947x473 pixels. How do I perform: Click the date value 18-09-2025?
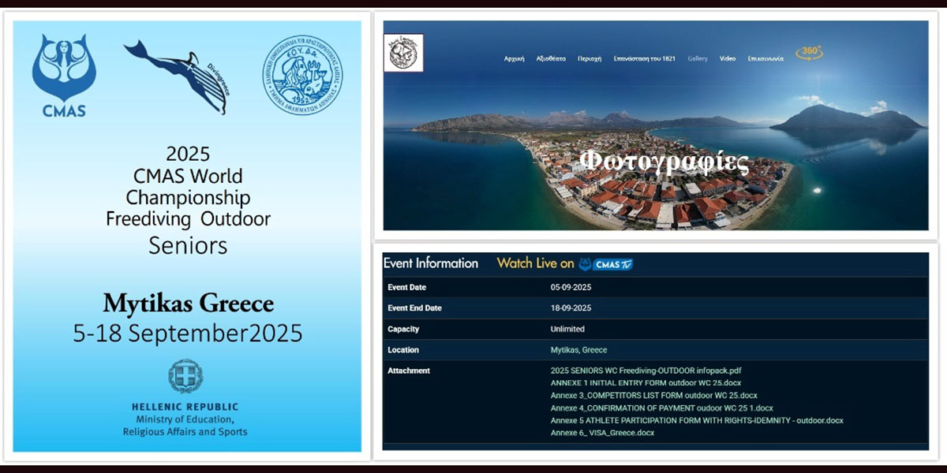tap(571, 308)
